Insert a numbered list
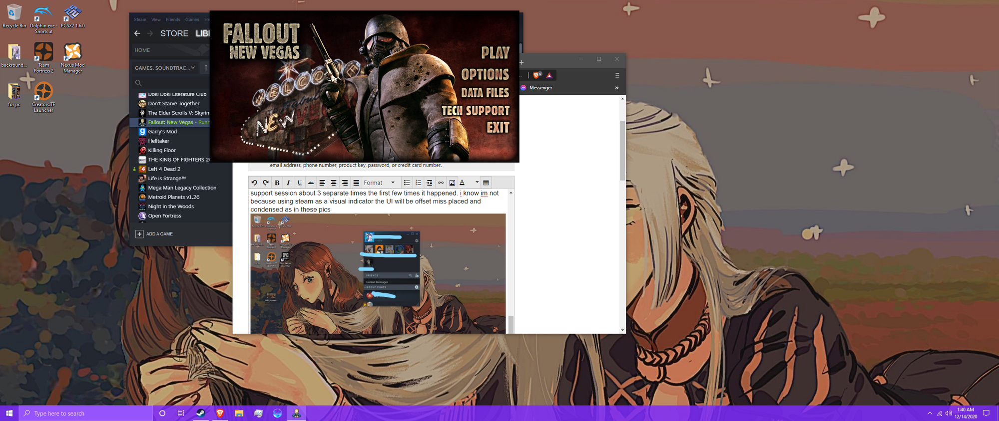This screenshot has height=421, width=999. (419, 183)
